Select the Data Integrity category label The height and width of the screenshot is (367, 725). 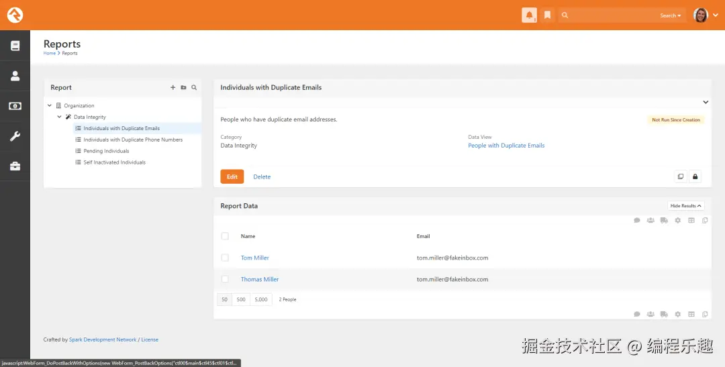pos(90,117)
